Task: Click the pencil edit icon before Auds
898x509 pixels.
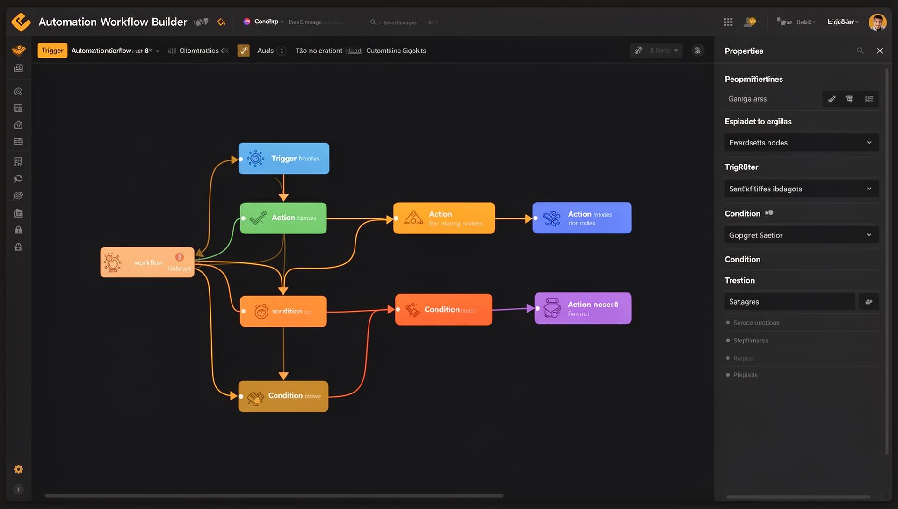Action: 243,51
